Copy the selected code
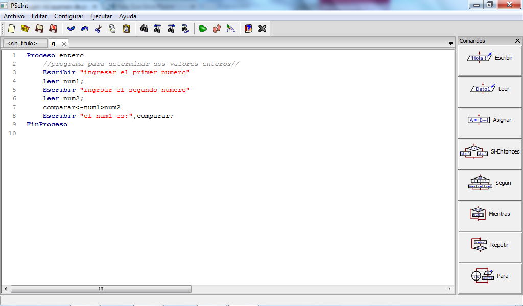 click(x=111, y=29)
